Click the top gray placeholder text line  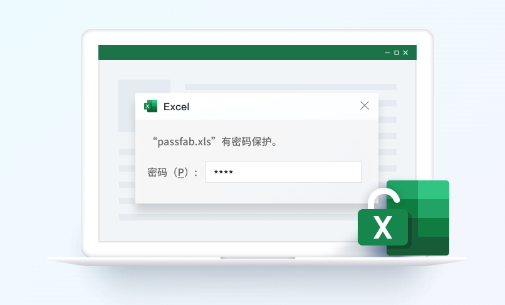291,87
